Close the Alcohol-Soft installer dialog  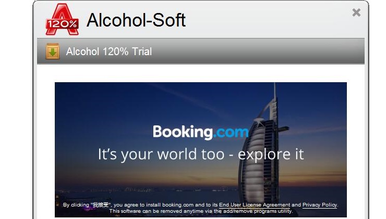[356, 12]
